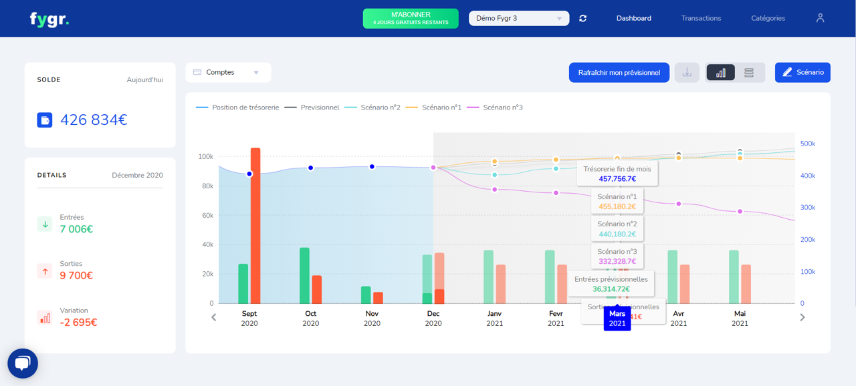Click Rafraîchir mon prévisionnel button
This screenshot has height=386, width=856.
(x=619, y=72)
